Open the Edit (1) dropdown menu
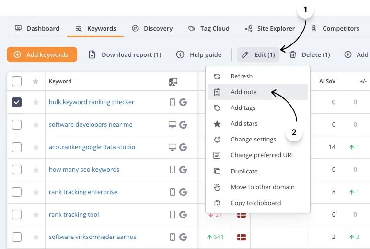 click(x=258, y=55)
